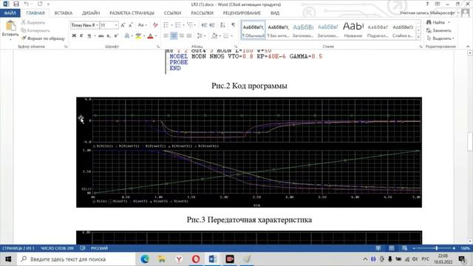This screenshot has height=266, width=473.
Task: Toggle superscript formatting
Action: (116, 36)
